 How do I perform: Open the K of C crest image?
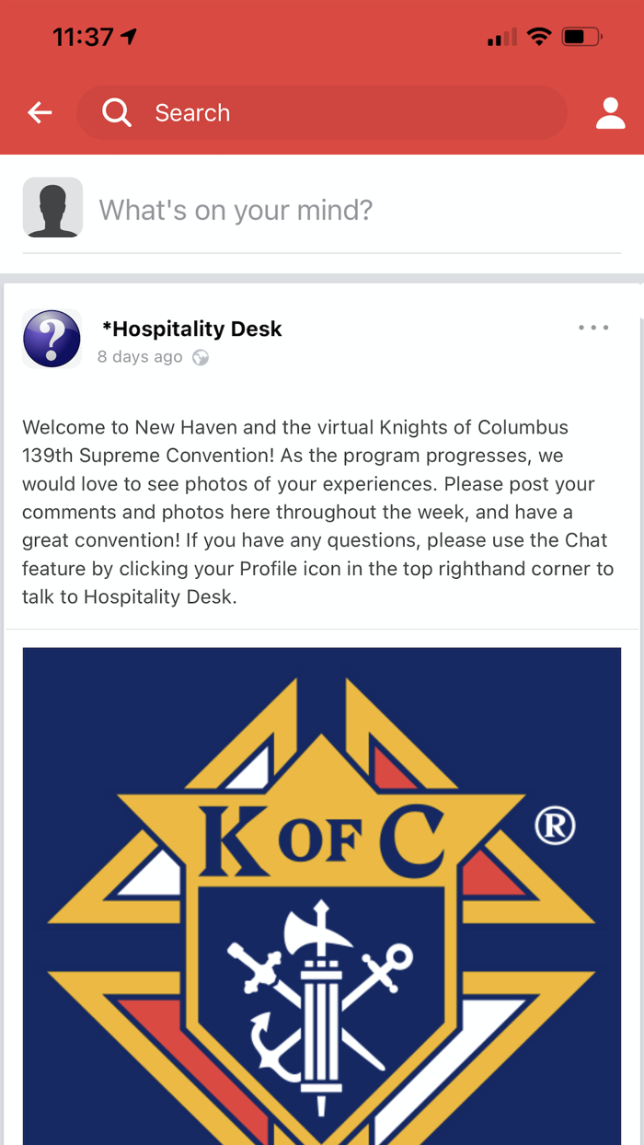321,884
